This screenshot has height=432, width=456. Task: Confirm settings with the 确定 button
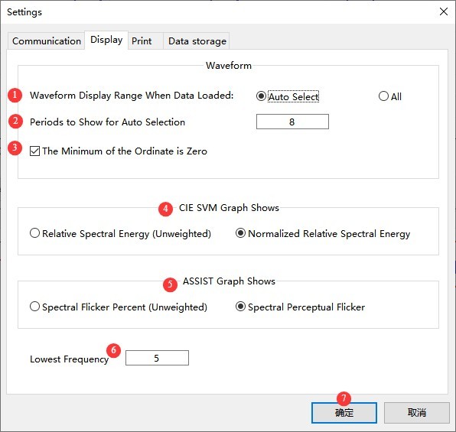[x=344, y=413]
